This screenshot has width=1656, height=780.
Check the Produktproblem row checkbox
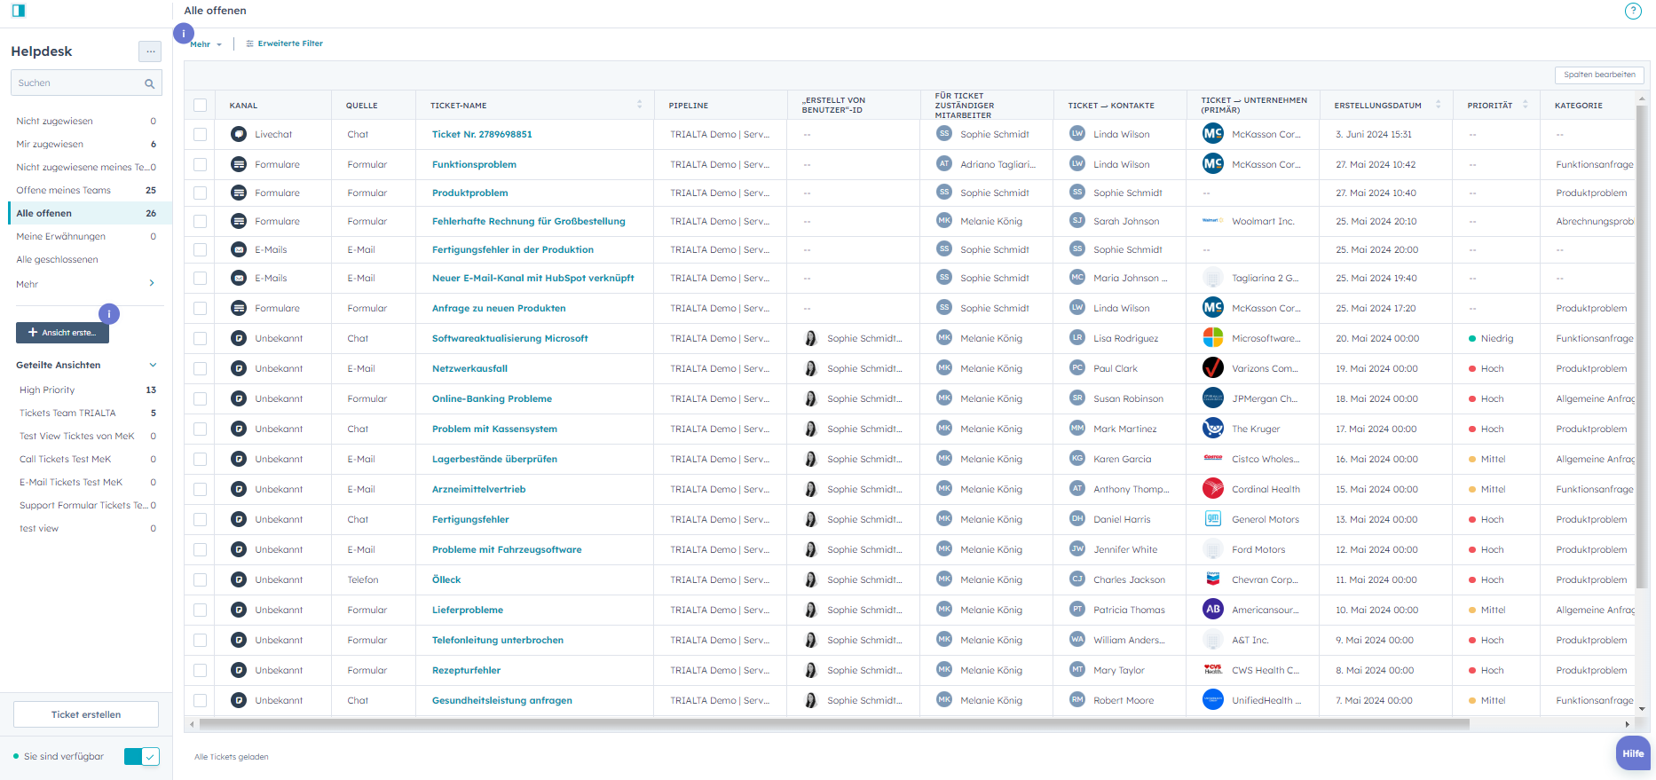[x=200, y=193]
